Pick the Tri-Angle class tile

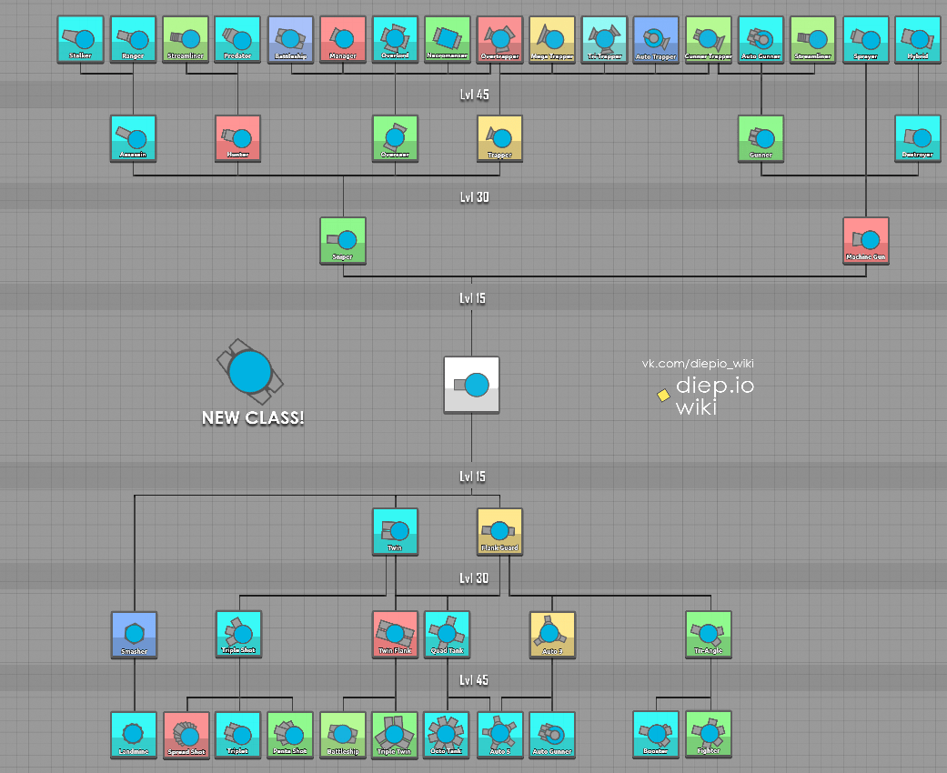click(x=709, y=634)
